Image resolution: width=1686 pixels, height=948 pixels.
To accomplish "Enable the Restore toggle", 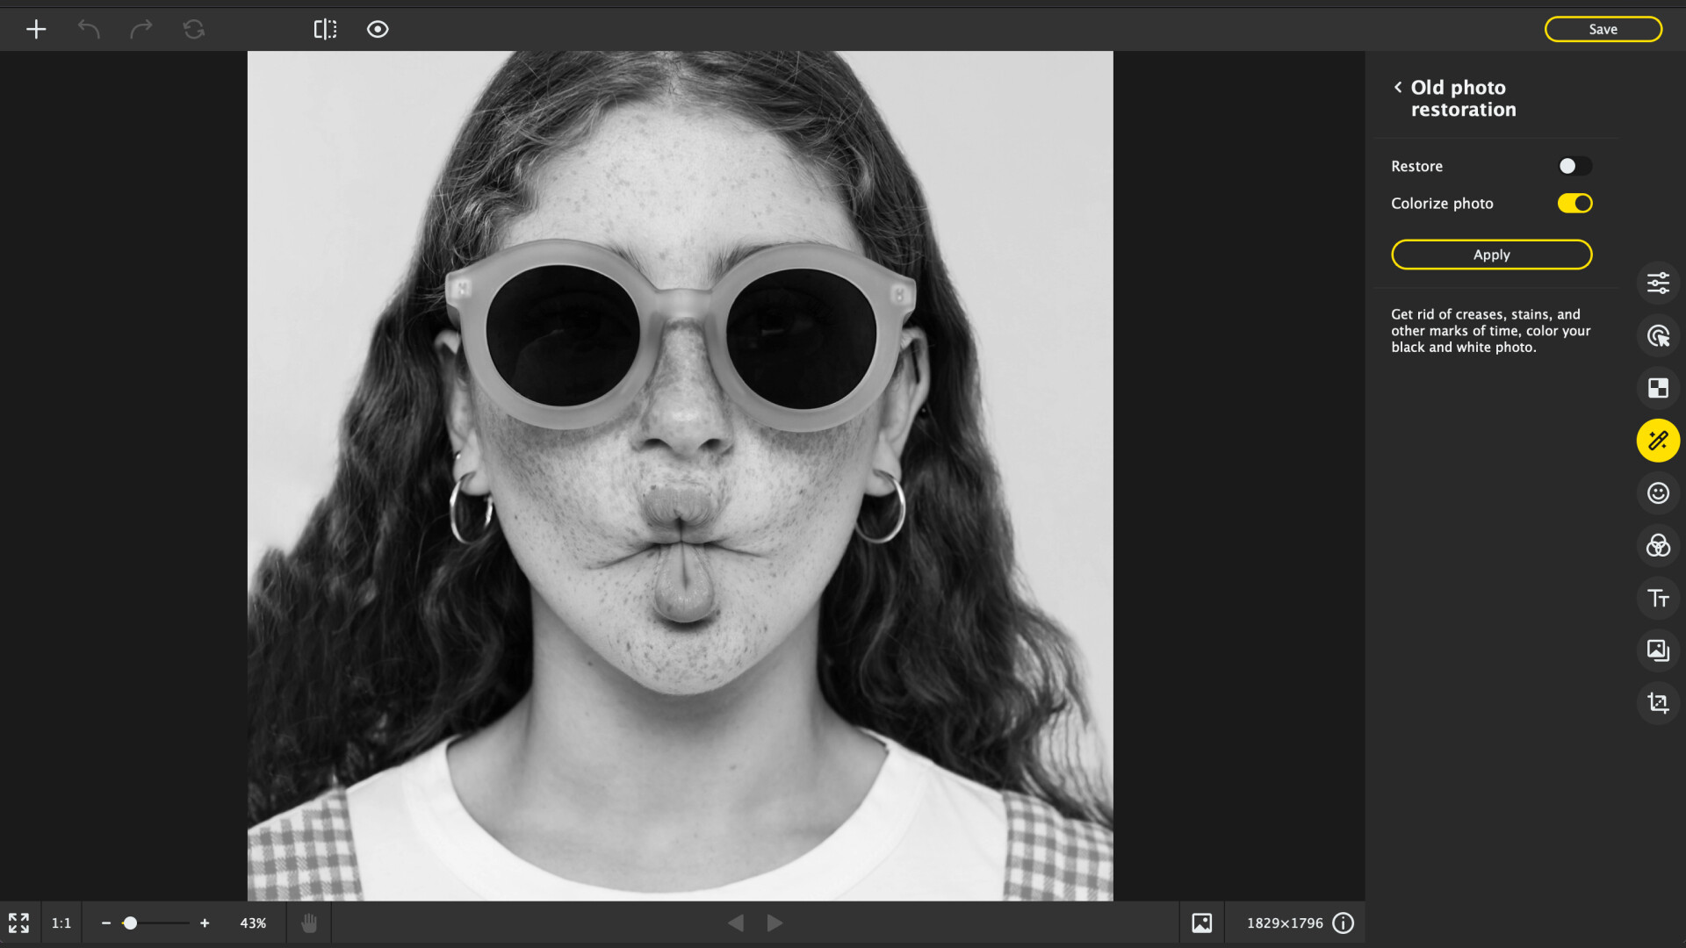I will click(1574, 166).
